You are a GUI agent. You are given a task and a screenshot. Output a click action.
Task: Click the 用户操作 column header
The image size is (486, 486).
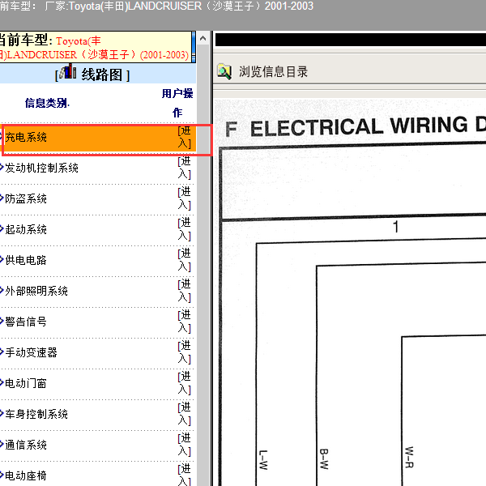[x=177, y=103]
